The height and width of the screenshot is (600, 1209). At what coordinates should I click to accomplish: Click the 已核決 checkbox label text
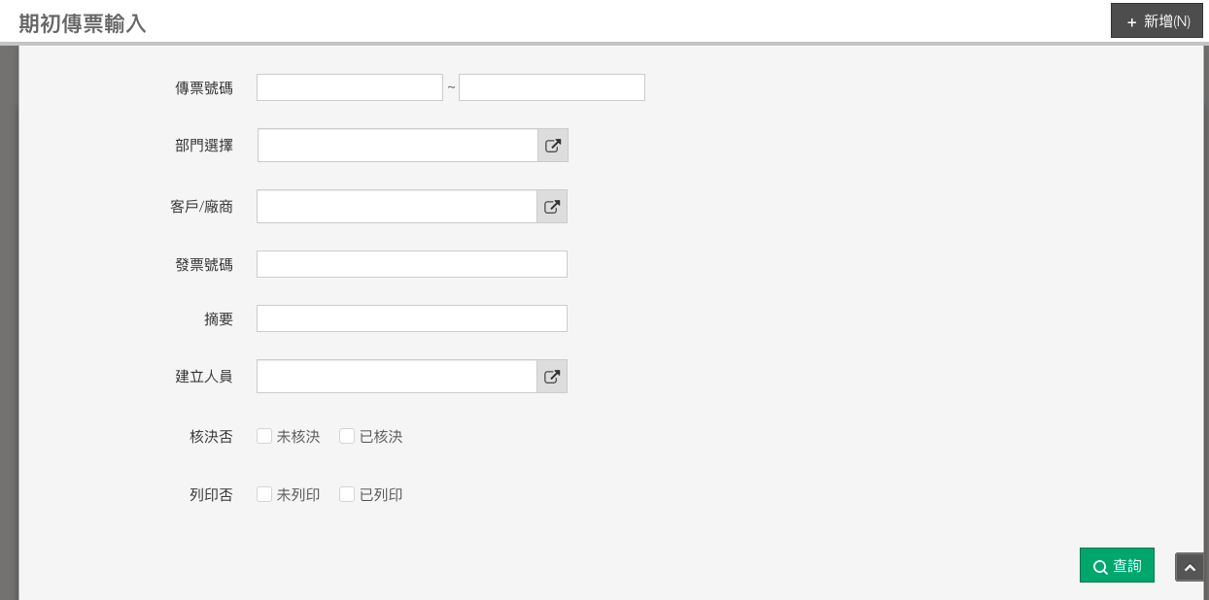point(381,437)
